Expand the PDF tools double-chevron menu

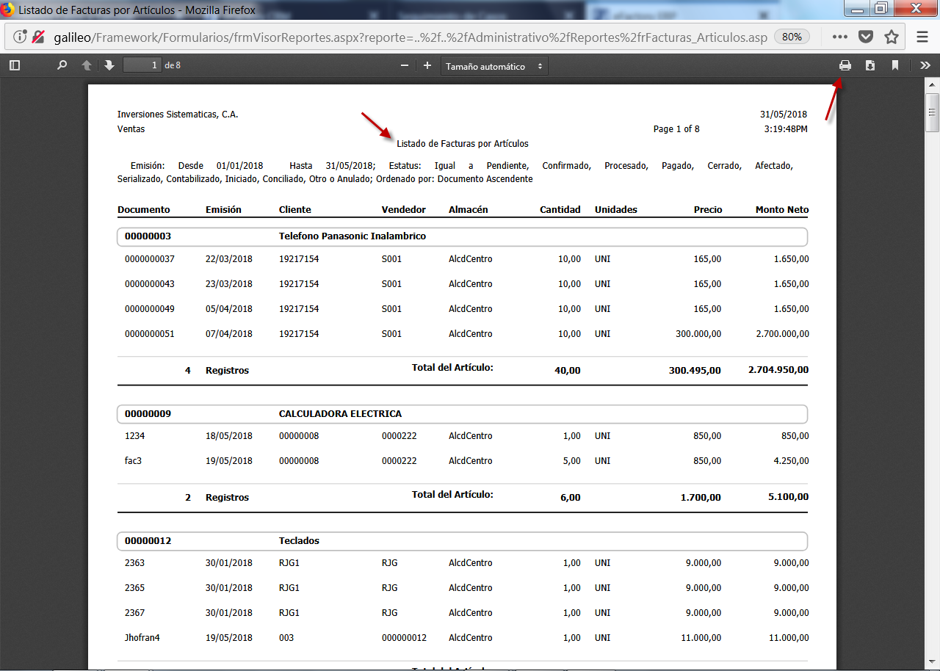tap(925, 65)
